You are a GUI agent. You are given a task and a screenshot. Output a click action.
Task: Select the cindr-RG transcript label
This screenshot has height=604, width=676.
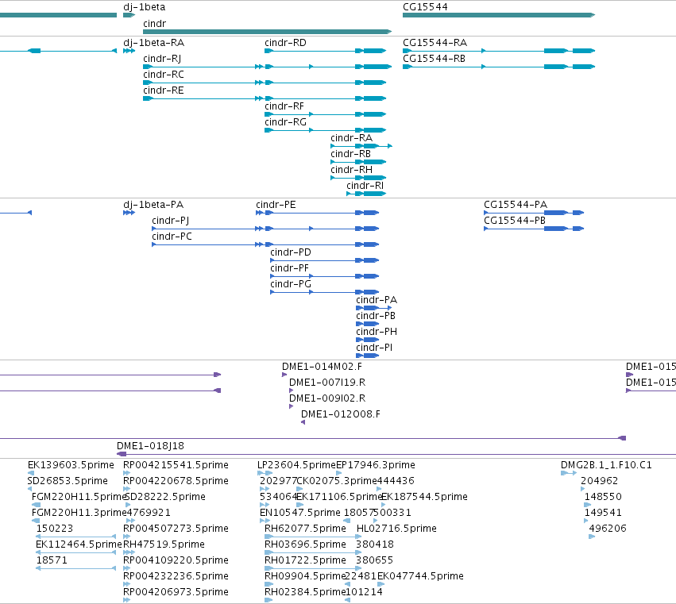click(x=285, y=122)
